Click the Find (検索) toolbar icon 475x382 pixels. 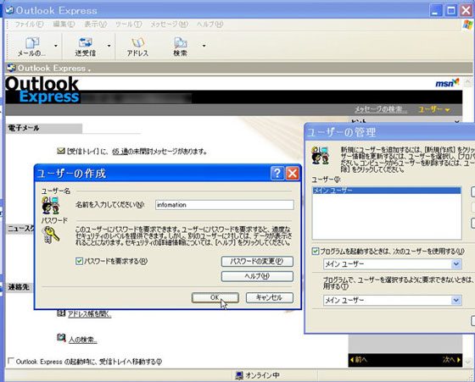[180, 47]
